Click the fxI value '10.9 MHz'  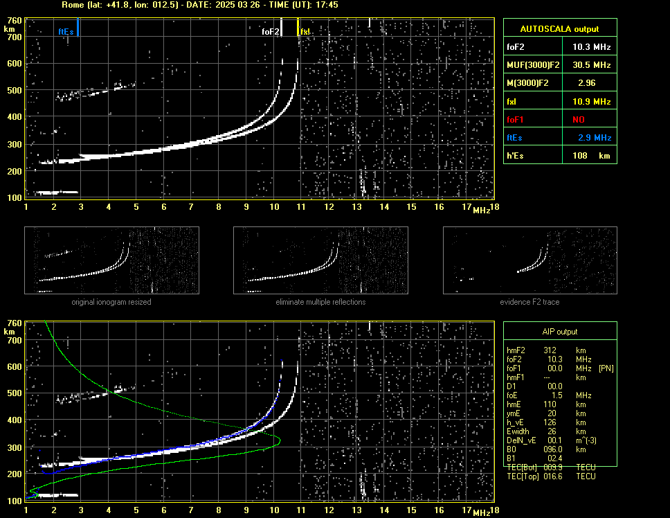click(x=591, y=102)
